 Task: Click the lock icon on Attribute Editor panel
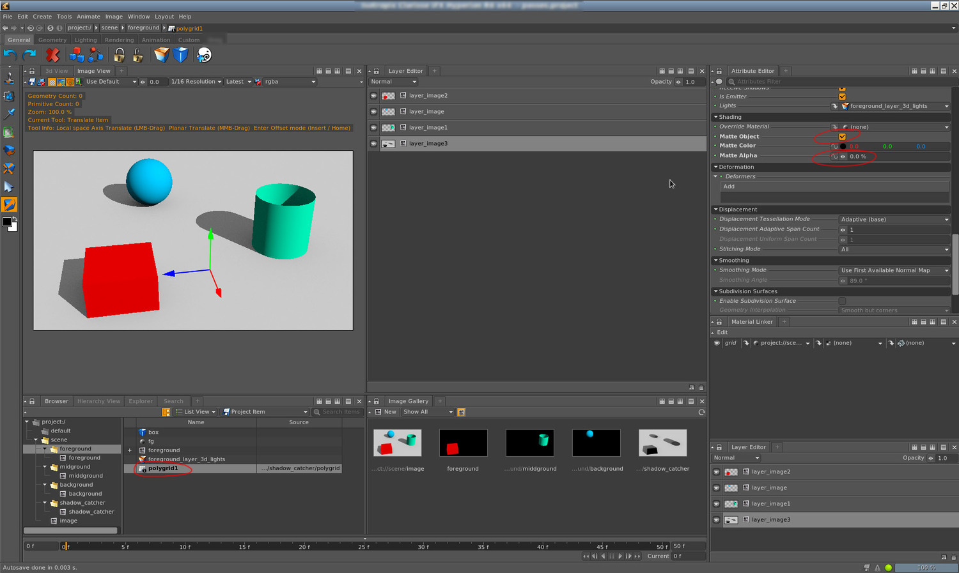(719, 71)
